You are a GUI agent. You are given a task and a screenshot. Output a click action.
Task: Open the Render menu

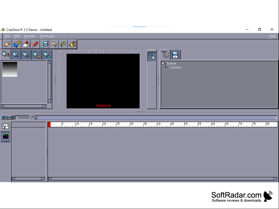tap(30, 36)
